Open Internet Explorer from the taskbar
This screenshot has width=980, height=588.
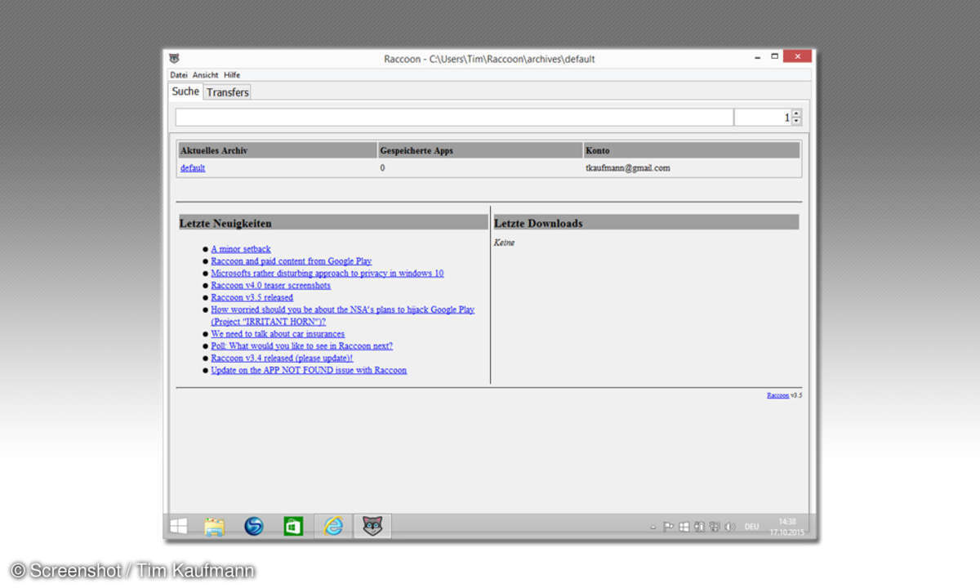(x=333, y=526)
